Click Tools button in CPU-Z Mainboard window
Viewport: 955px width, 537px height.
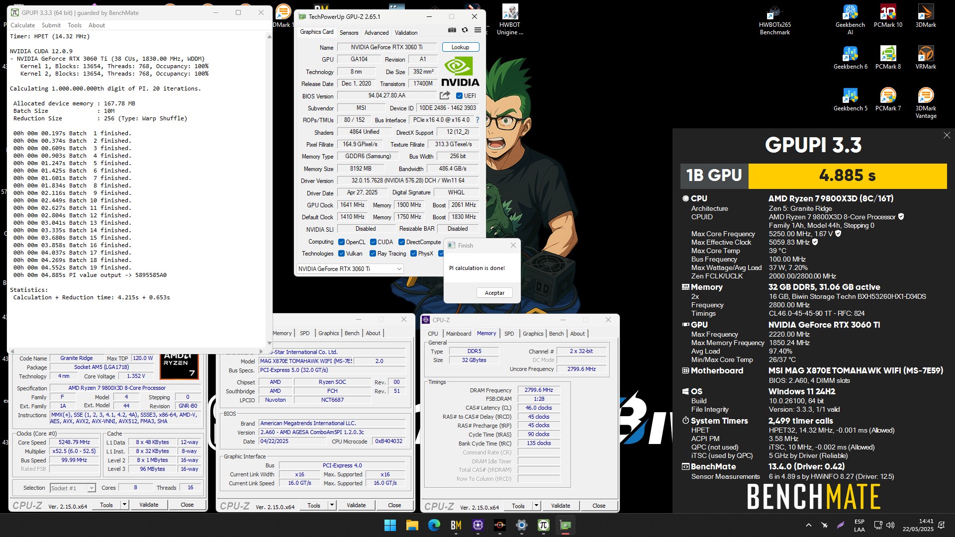pos(314,505)
